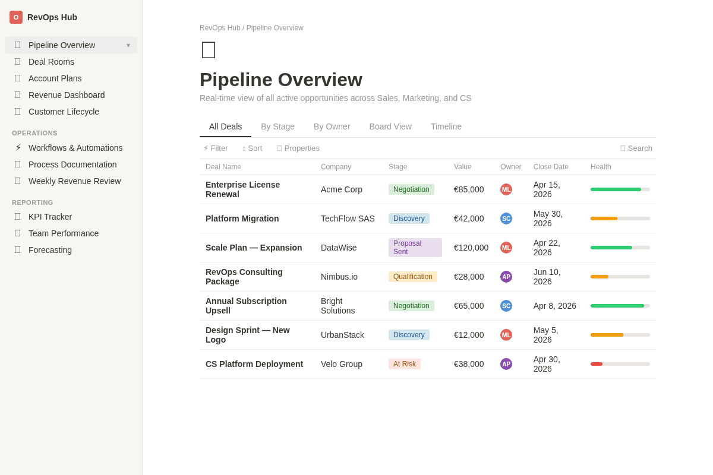Click the RevOps Hub workspace logo
713x475 pixels.
[x=15, y=17]
